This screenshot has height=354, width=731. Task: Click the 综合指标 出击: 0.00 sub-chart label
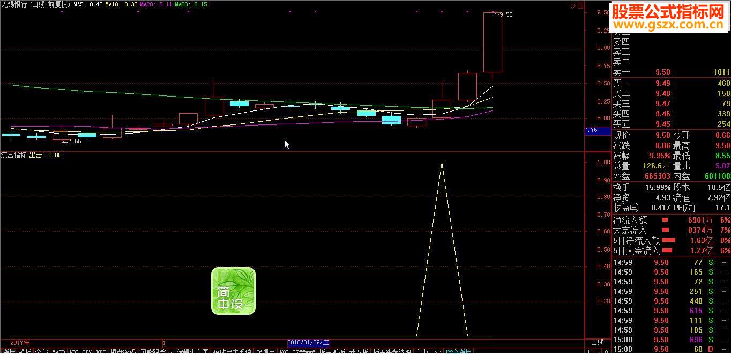tap(31, 155)
